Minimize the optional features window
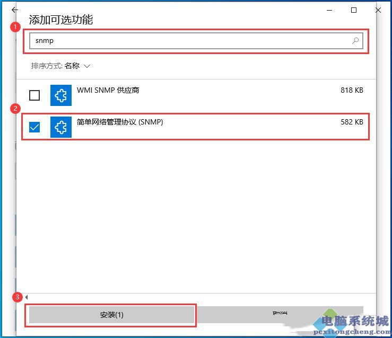Screen dimensions: 392x338 tap(329, 10)
